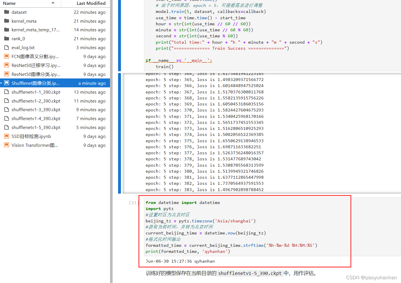Click '5 minutes ago' for shufflenetv1-5 checkpoint

tap(91, 127)
